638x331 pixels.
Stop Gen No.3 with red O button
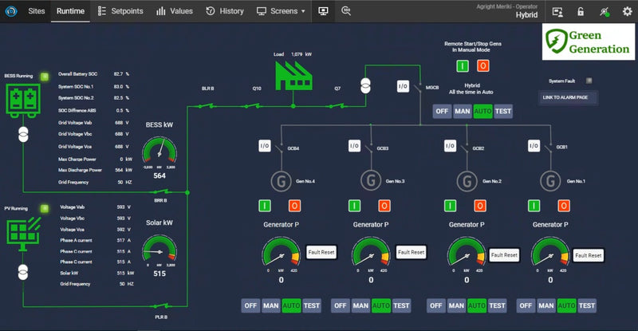[384, 206]
